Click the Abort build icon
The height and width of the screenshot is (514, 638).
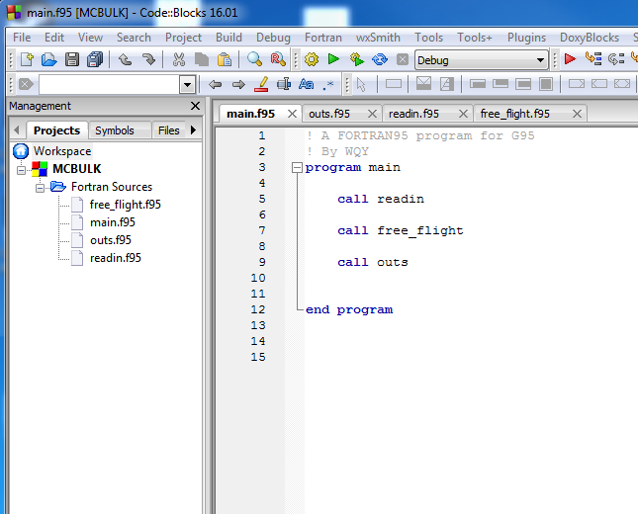tap(403, 59)
